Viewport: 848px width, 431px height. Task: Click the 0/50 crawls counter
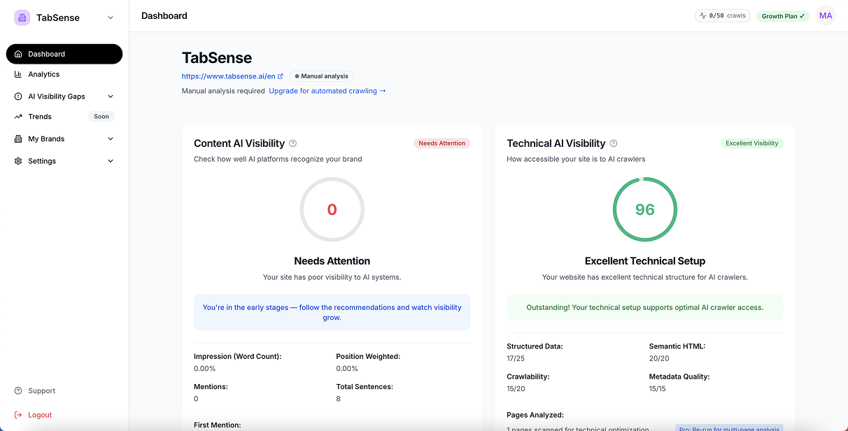click(x=723, y=15)
